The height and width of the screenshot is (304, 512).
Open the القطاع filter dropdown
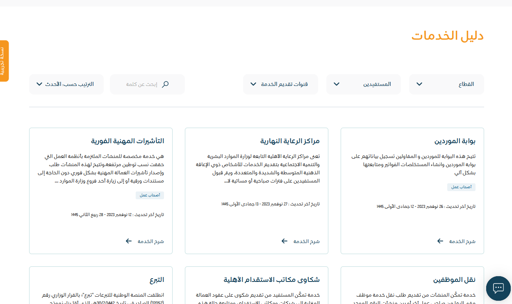point(446,84)
